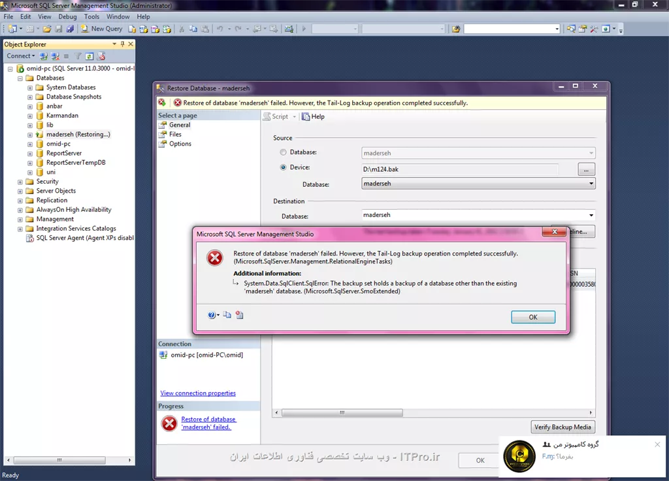The image size is (669, 481).
Task: Expand the Security folder
Action: coord(20,182)
